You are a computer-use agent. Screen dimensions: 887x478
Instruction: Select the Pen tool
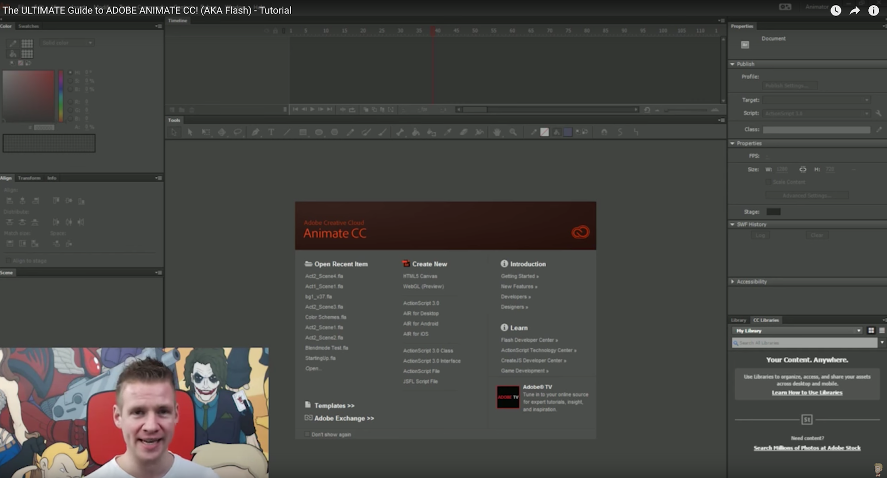point(255,132)
